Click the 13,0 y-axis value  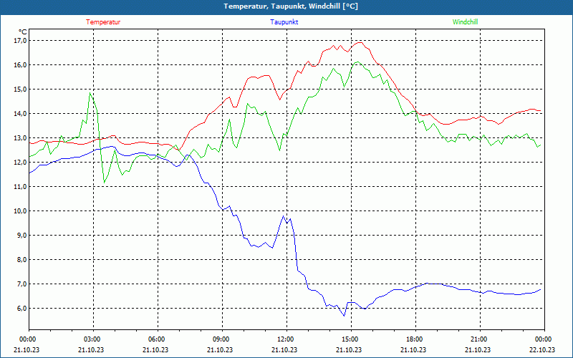(21, 137)
